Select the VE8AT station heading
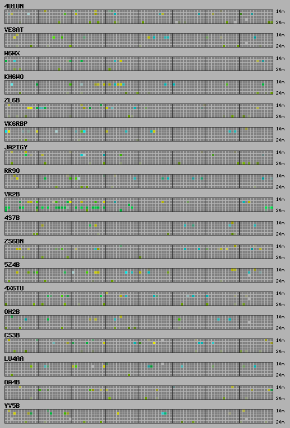 tap(14, 30)
